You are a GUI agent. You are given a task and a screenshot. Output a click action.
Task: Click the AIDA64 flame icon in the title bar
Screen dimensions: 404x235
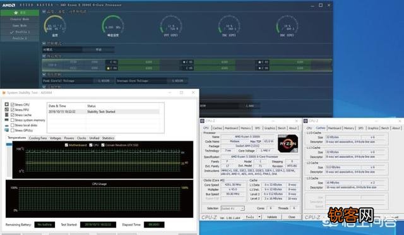4,93
